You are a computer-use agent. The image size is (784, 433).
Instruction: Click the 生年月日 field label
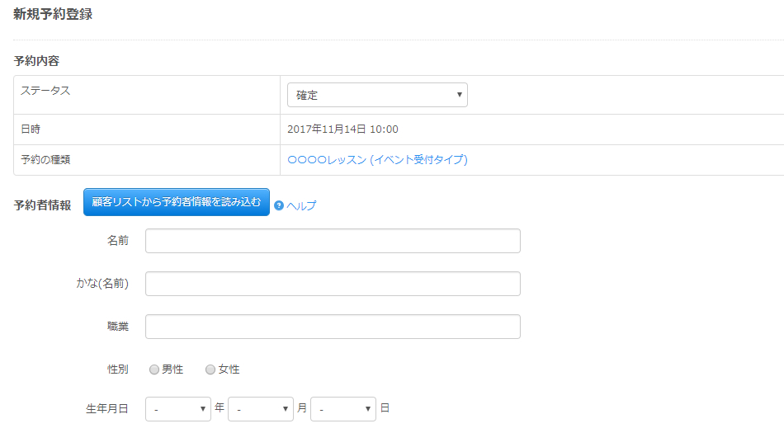point(107,408)
